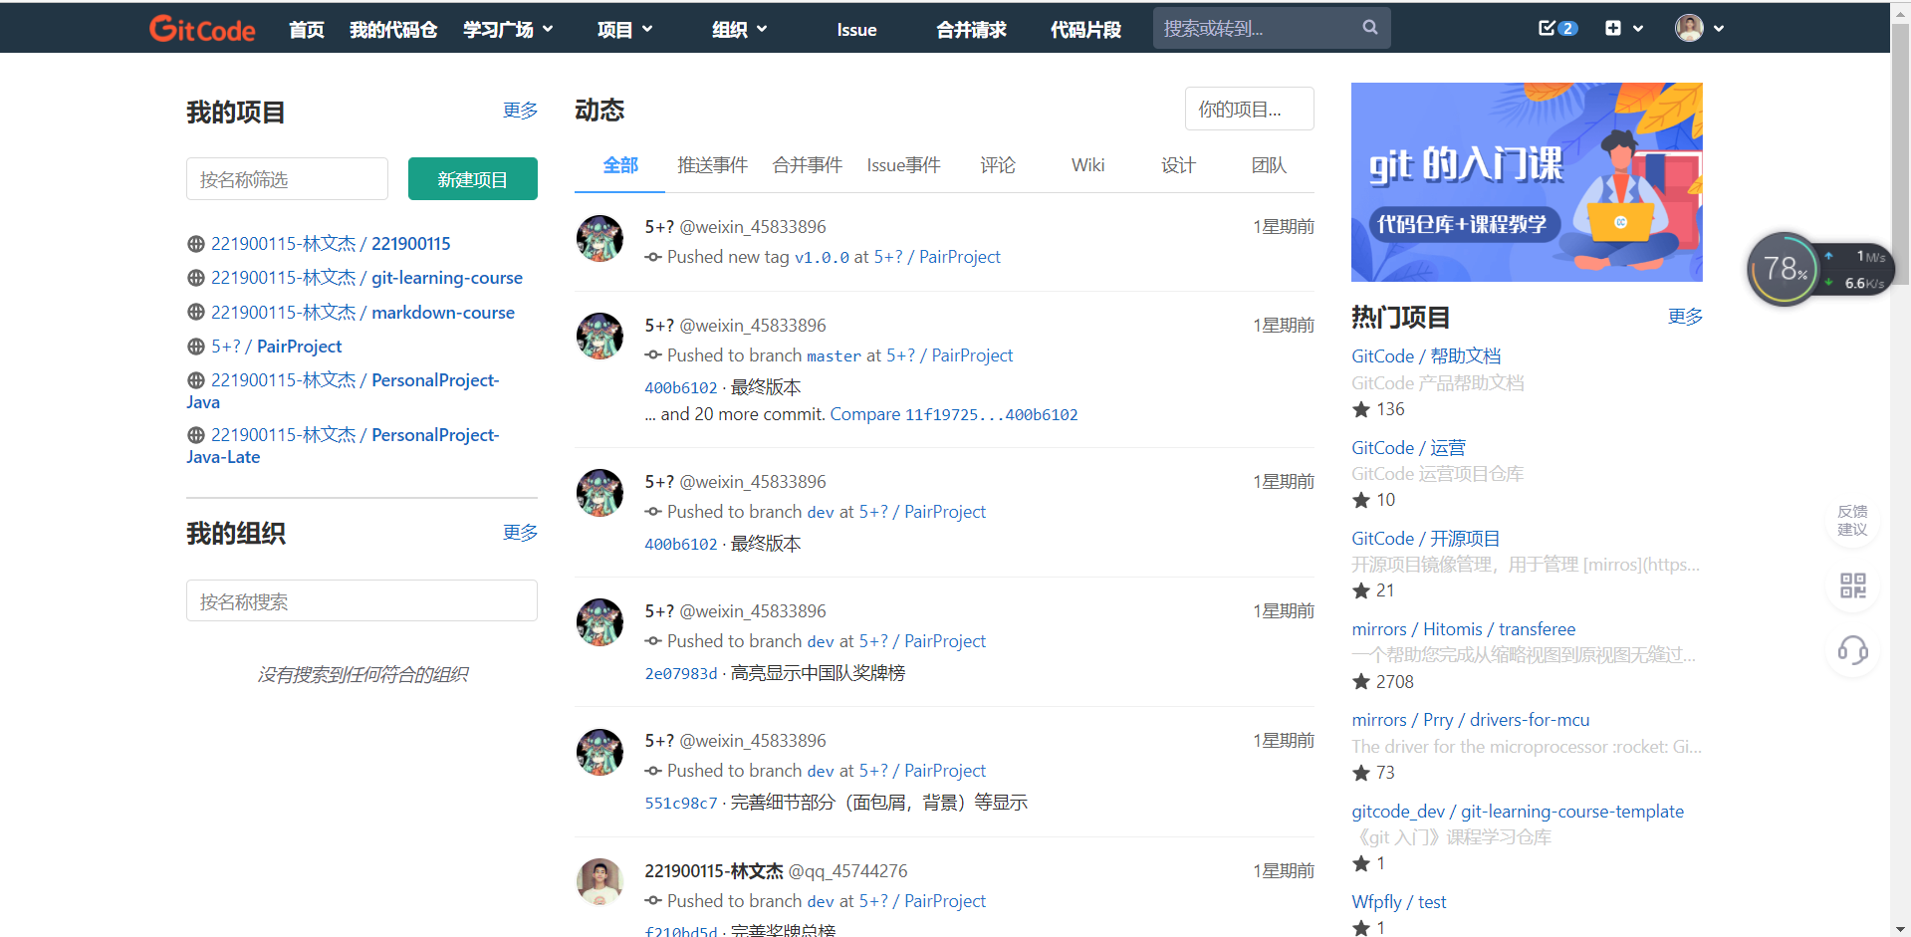Go to 首页 in the navbar
Image resolution: width=1911 pixels, height=937 pixels.
(x=307, y=30)
